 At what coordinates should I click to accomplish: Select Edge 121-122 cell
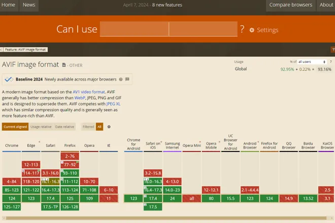pos(31,190)
